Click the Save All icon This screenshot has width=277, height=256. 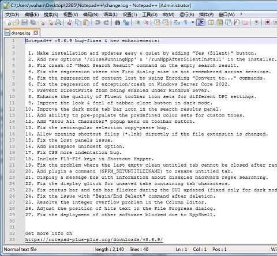[x=33, y=22]
